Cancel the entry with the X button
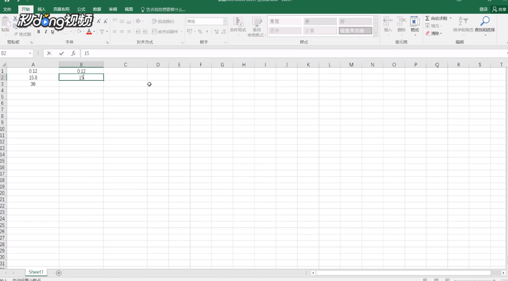 (49, 53)
